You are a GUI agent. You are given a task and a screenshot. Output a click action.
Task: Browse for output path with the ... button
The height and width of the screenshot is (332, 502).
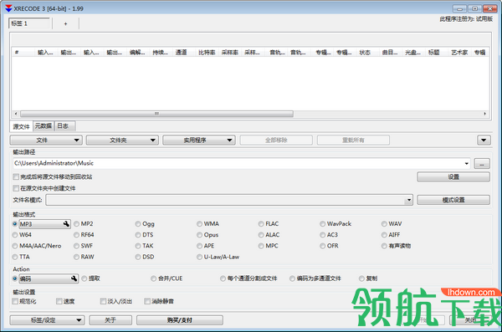[482, 164]
